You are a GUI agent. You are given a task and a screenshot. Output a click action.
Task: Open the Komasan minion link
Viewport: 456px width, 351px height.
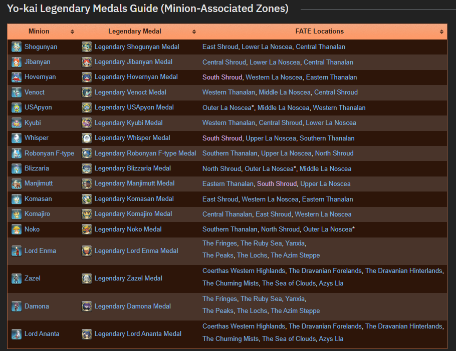click(x=38, y=198)
